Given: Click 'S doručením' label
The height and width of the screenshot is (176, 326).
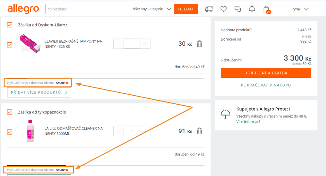Looking at the screenshot, I should [x=231, y=60].
